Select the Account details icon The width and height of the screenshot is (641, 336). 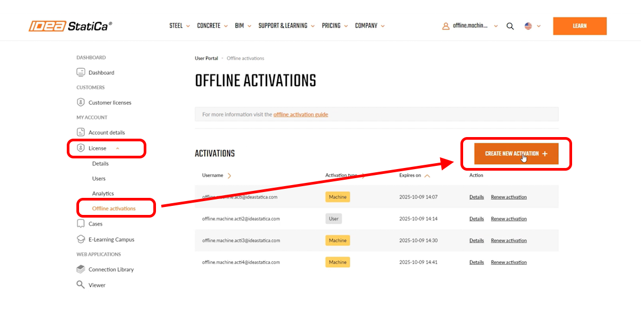80,132
